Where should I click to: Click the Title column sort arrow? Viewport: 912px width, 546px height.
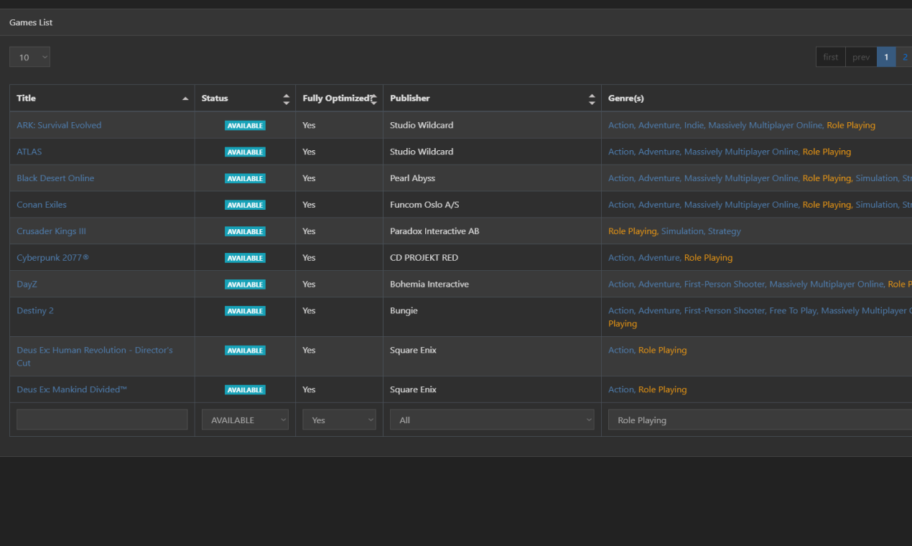click(185, 98)
